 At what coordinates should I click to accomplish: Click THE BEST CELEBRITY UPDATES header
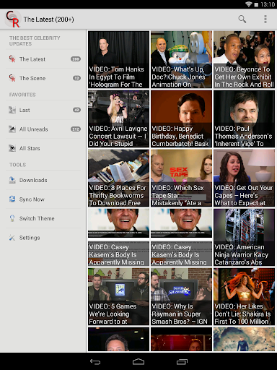click(35, 40)
